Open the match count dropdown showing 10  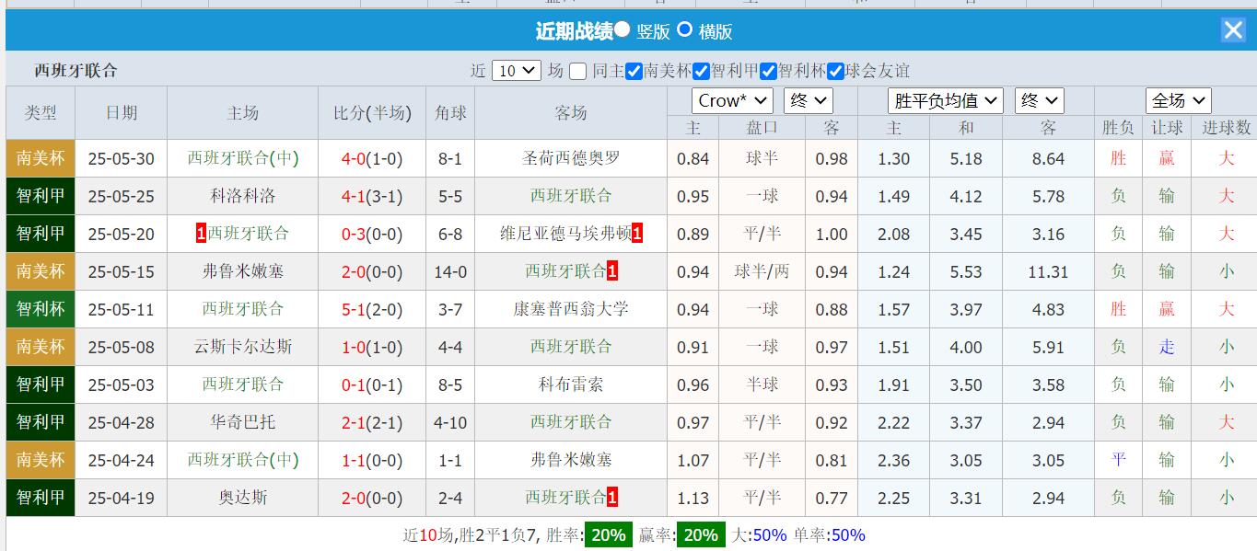point(516,70)
